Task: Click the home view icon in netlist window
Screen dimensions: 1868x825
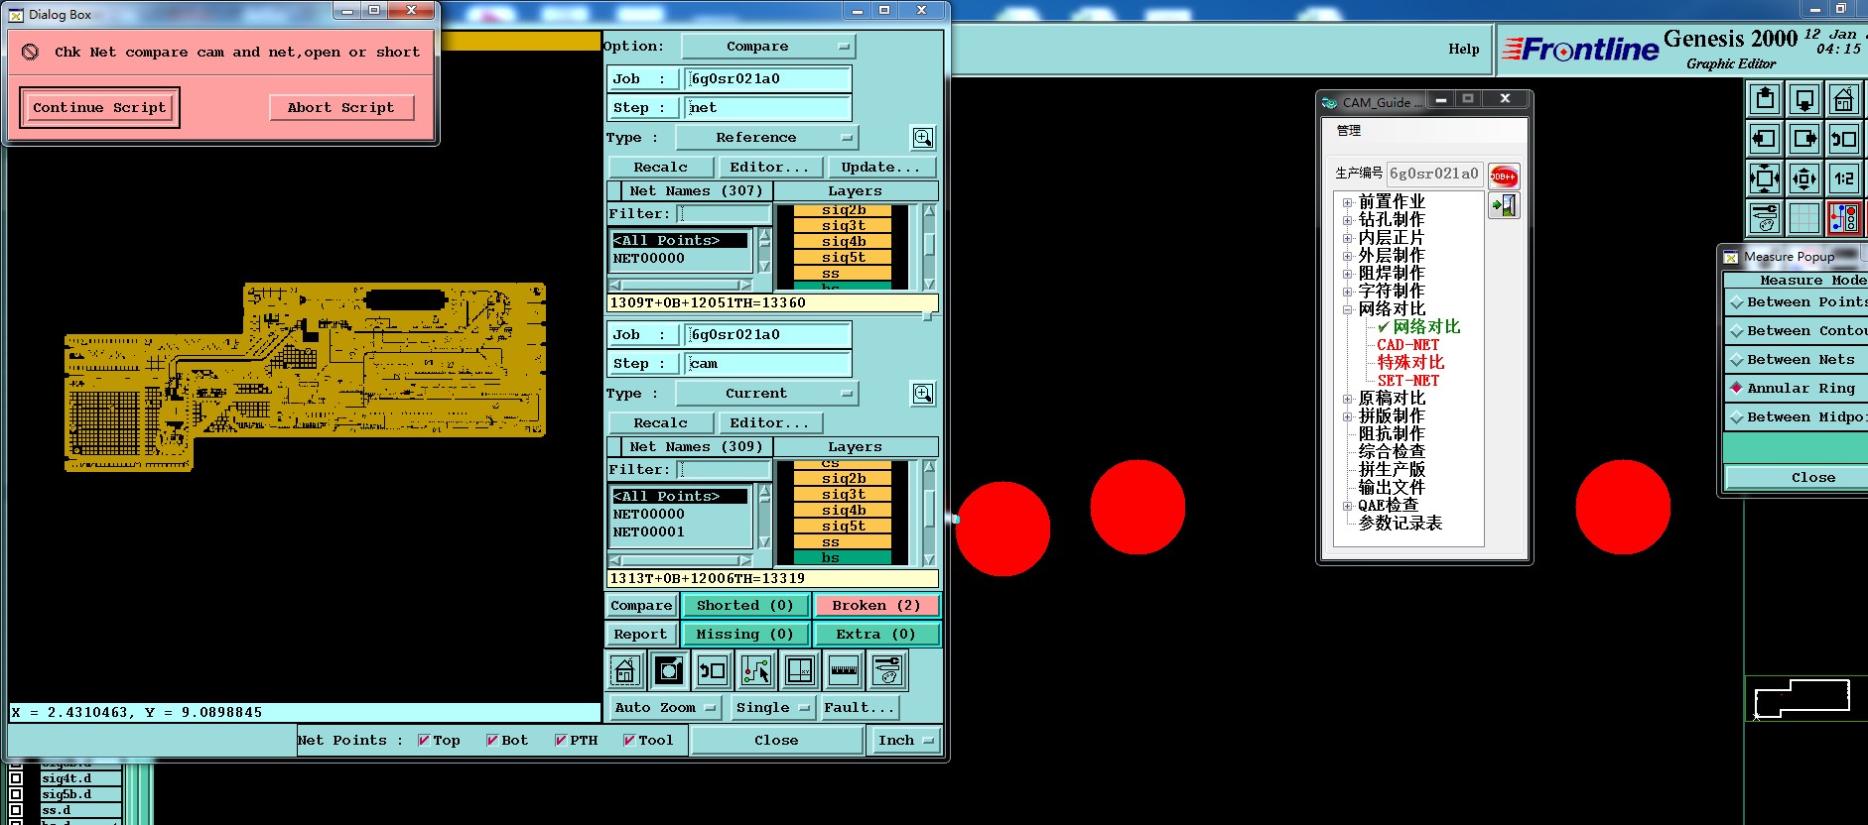Action: tap(624, 671)
